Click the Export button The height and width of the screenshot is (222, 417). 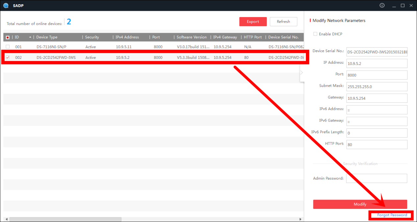coord(253,22)
